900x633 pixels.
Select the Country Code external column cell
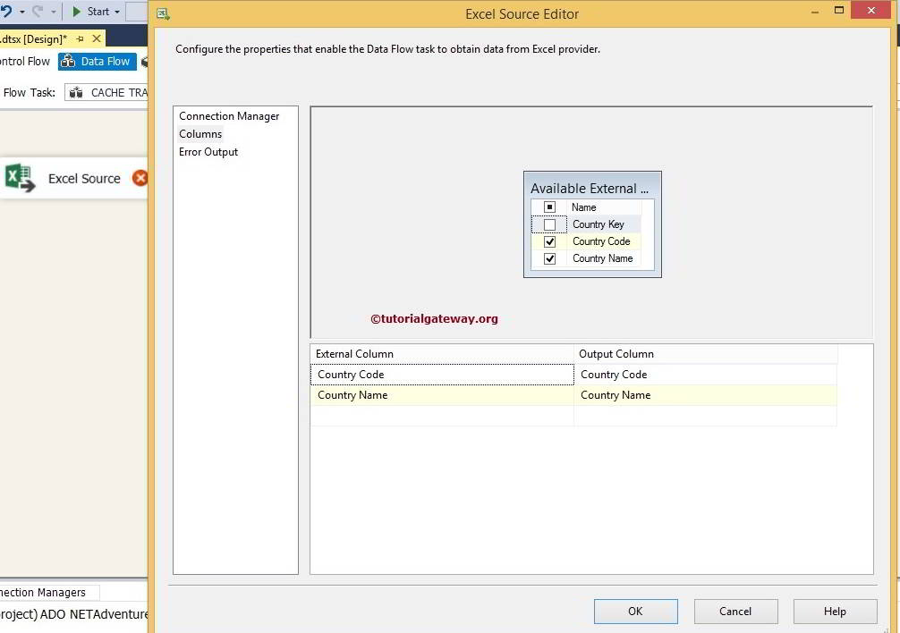(x=442, y=375)
